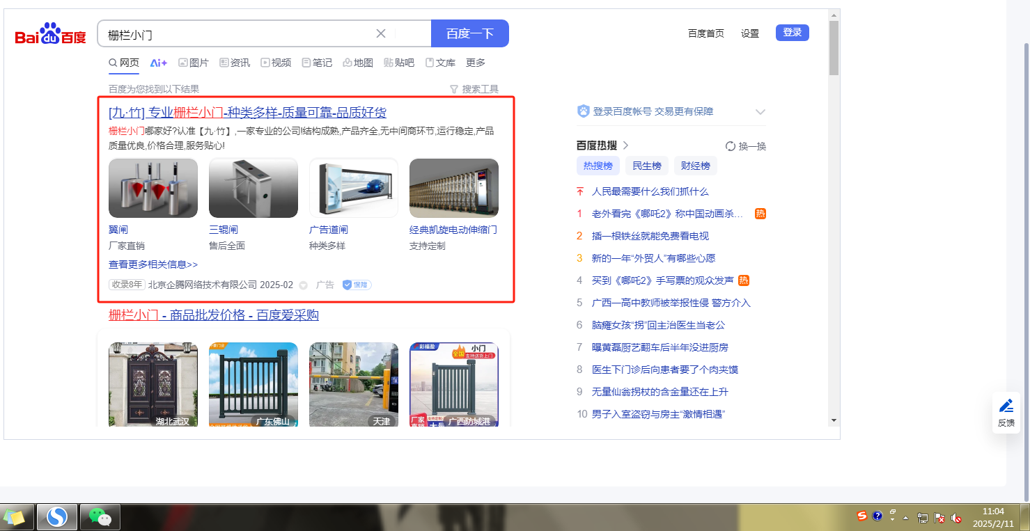Viewport: 1030px width, 531px height.
Task: Click the 湖北武汉 gate product image
Action: pos(153,384)
